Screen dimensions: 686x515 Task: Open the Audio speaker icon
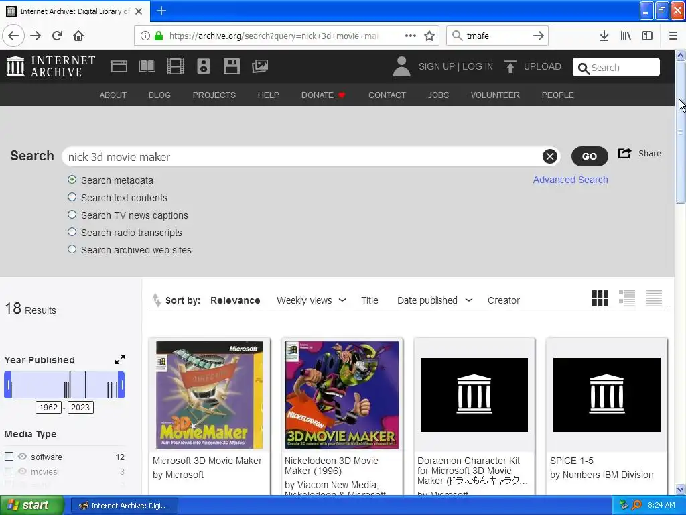[204, 66]
